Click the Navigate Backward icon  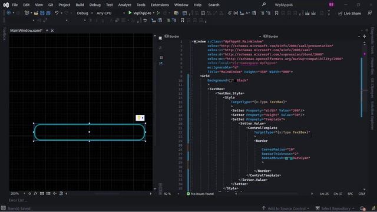coord(9,13)
